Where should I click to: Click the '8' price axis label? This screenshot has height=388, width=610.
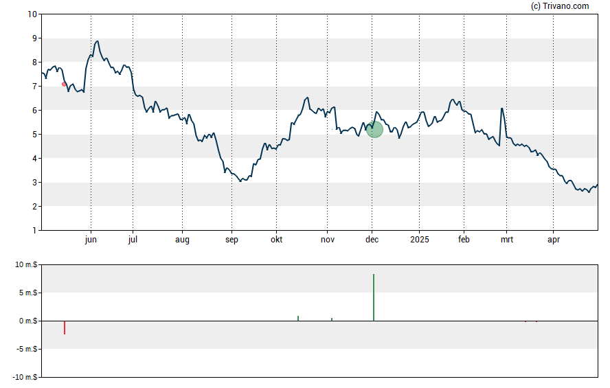34,62
